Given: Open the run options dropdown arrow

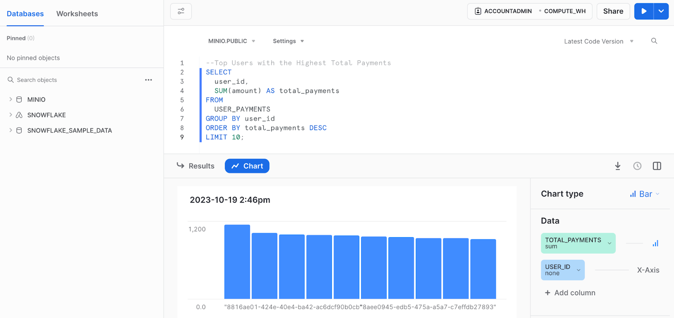Looking at the screenshot, I should point(661,11).
